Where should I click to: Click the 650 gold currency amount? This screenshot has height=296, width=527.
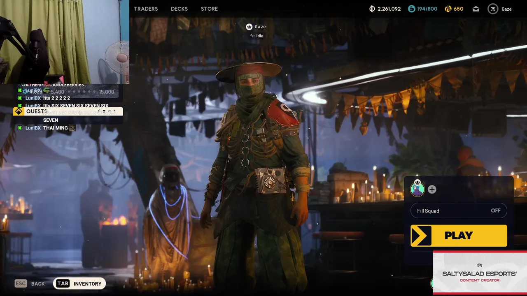point(459,9)
